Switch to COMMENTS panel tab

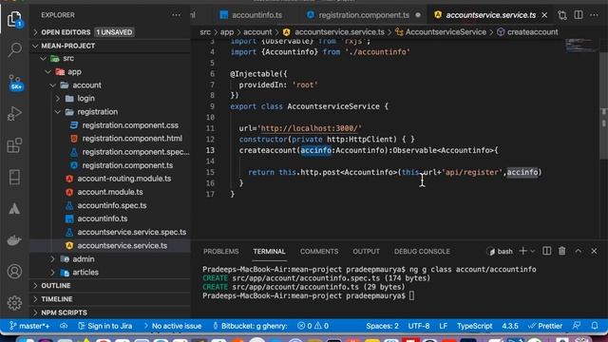pos(319,251)
